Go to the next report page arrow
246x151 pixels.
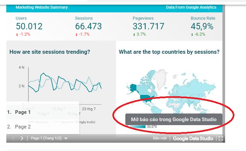point(22,138)
